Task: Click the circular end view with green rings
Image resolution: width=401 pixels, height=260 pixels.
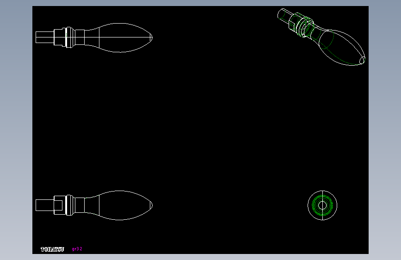Action: coord(322,205)
